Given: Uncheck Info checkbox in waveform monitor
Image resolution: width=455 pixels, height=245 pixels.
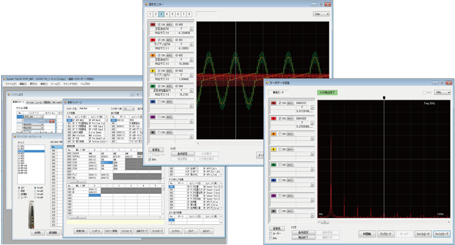Looking at the screenshot, I should [150, 160].
